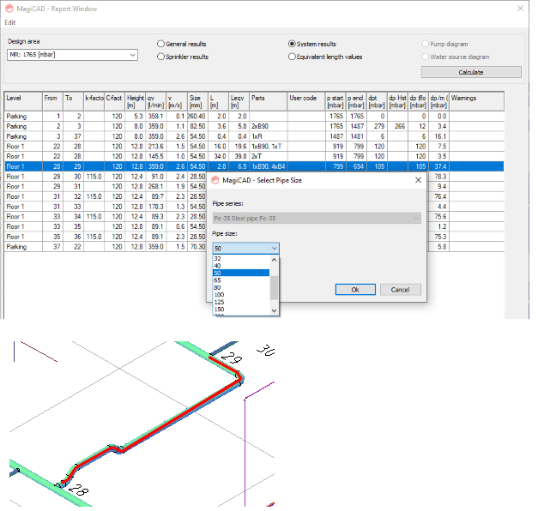This screenshot has height=511, width=538.
Task: Click the pipe size list scrollbar thumb
Action: (274, 287)
